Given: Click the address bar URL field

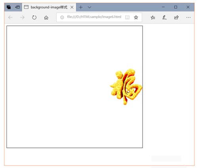Looking at the screenshot, I should tap(94, 17).
